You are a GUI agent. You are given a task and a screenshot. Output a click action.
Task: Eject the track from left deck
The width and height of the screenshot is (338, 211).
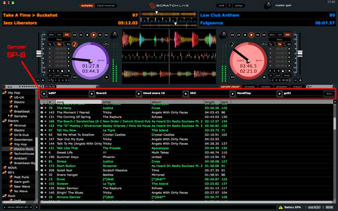(107, 77)
